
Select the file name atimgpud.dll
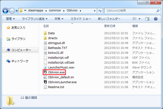point(56,43)
